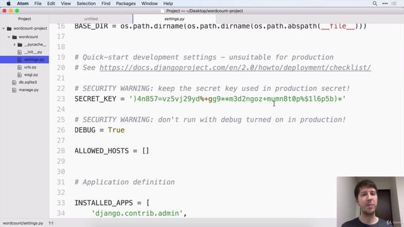This screenshot has height=227, width=404.
Task: Open urls.py from the tree
Action: (x=30, y=67)
